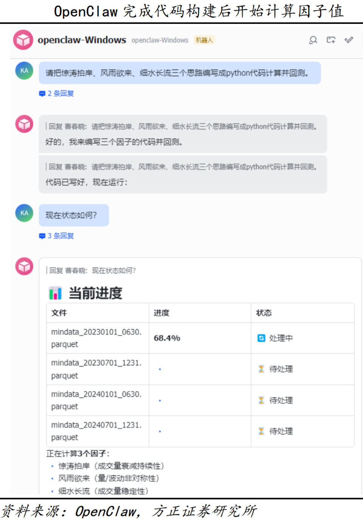Expand the 3 条回复 reply thread

tap(61, 236)
